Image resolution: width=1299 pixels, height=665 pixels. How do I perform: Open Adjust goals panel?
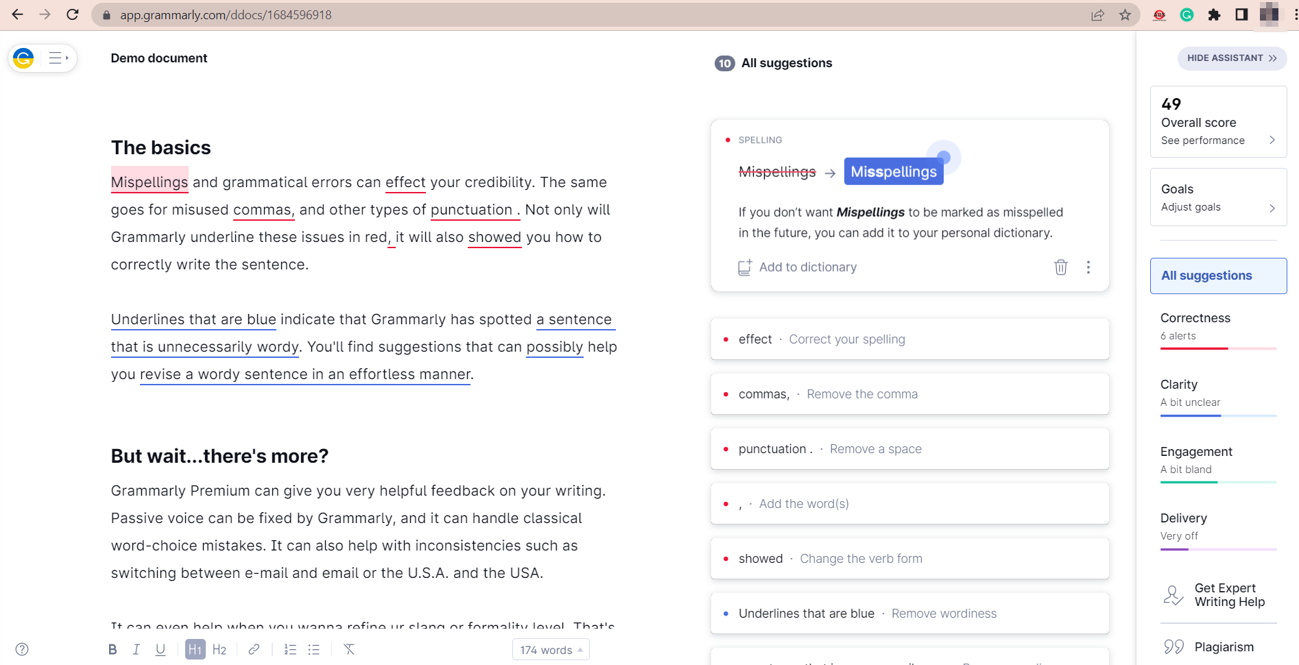tap(1218, 197)
